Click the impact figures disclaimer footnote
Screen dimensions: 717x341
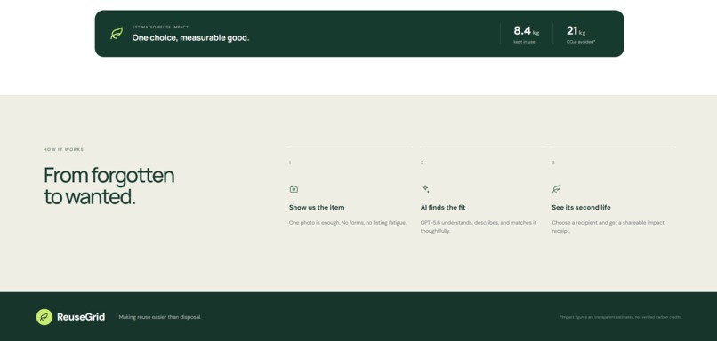pos(621,317)
